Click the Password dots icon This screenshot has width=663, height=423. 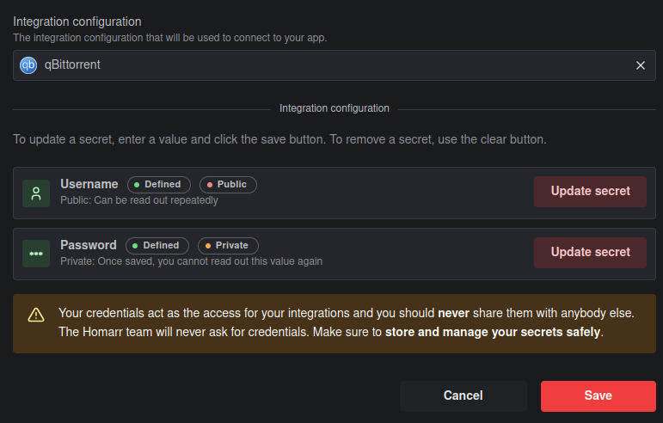point(36,254)
